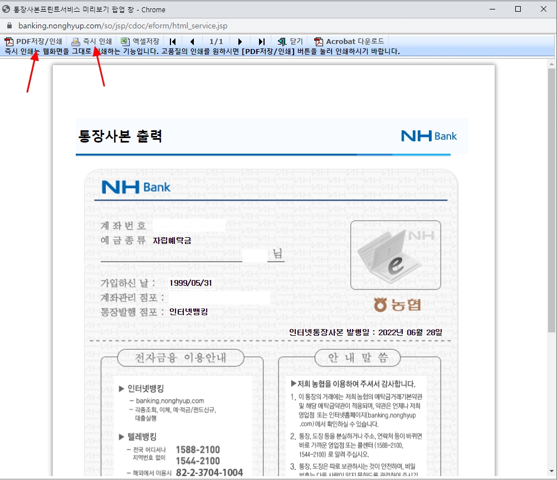This screenshot has height=480, width=557.
Task: Click the NH e-passbook illustration image
Action: 395,254
